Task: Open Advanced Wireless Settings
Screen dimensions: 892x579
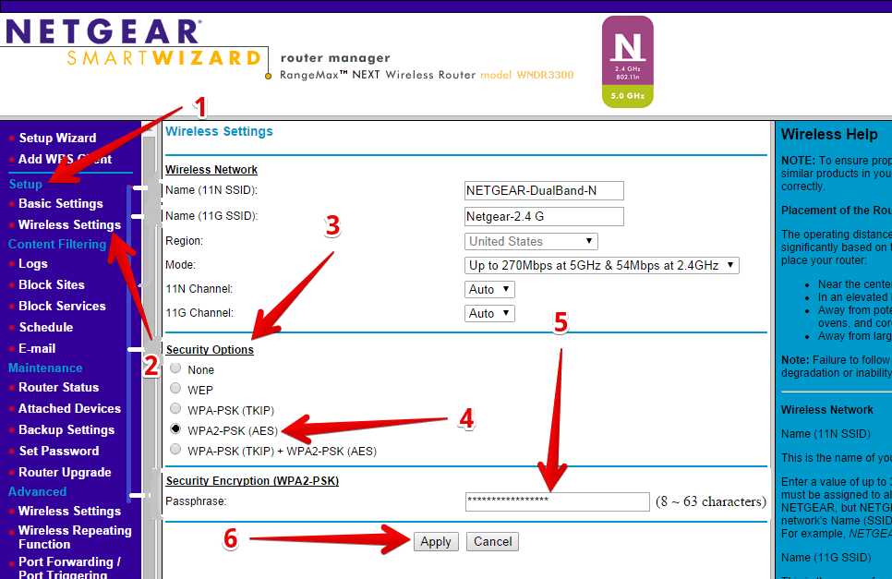Action: pos(69,512)
